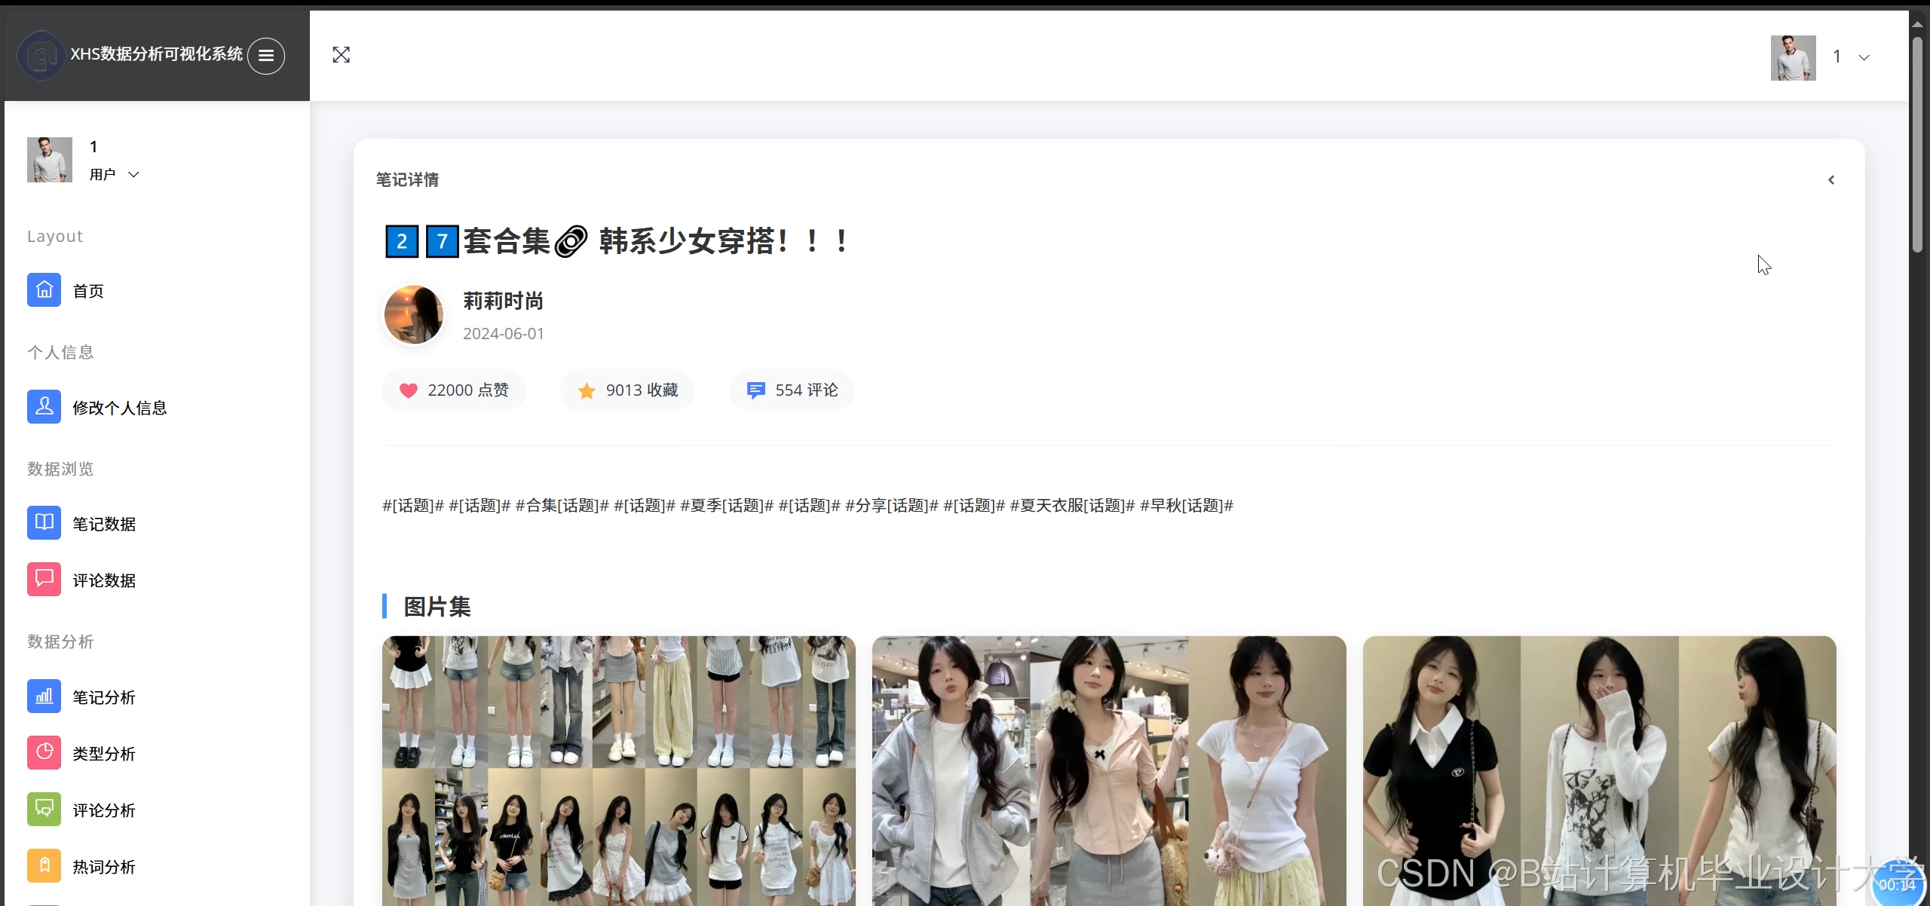
Task: Open the 热词分析 bookmark icon
Action: tap(44, 866)
